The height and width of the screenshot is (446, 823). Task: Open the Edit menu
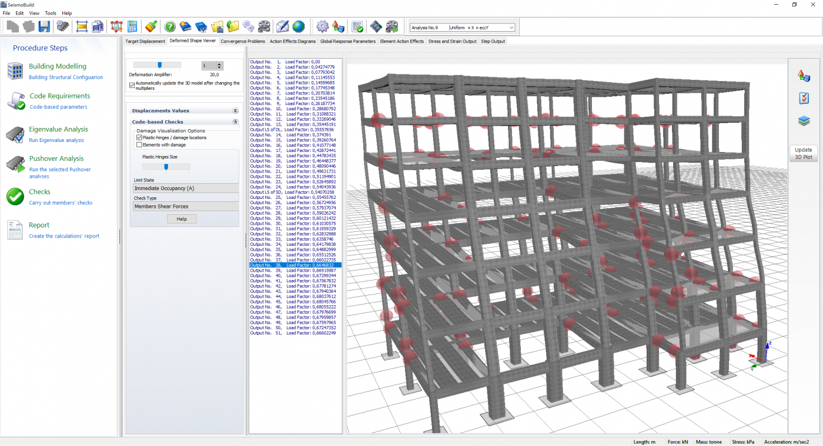(20, 13)
